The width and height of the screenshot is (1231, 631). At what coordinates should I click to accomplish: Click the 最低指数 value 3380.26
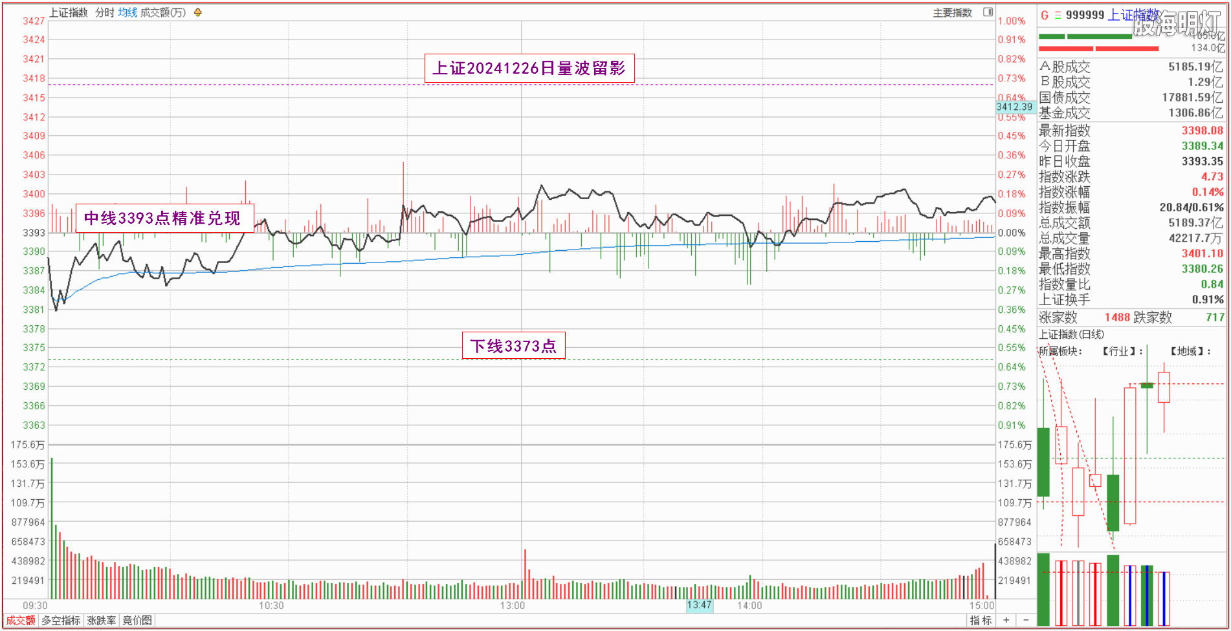tap(1203, 269)
